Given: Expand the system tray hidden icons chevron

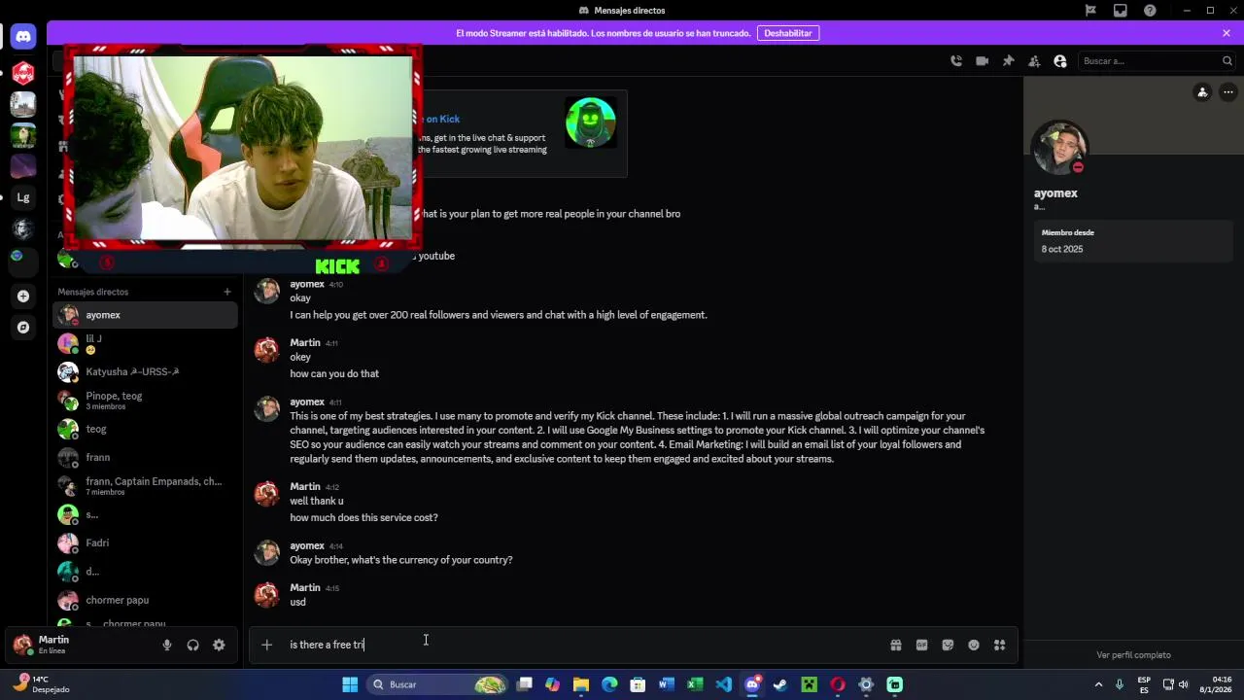Looking at the screenshot, I should [1098, 684].
